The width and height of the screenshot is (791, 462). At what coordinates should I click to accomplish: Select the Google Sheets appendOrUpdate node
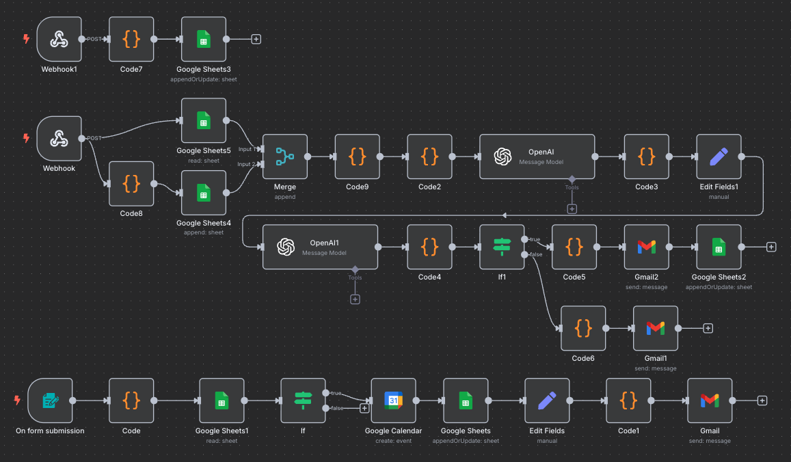[466, 401]
